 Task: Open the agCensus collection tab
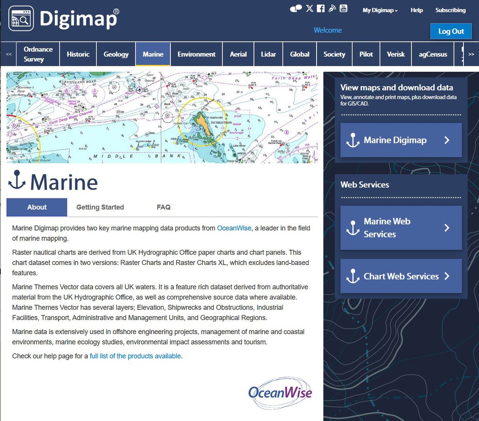[x=433, y=54]
